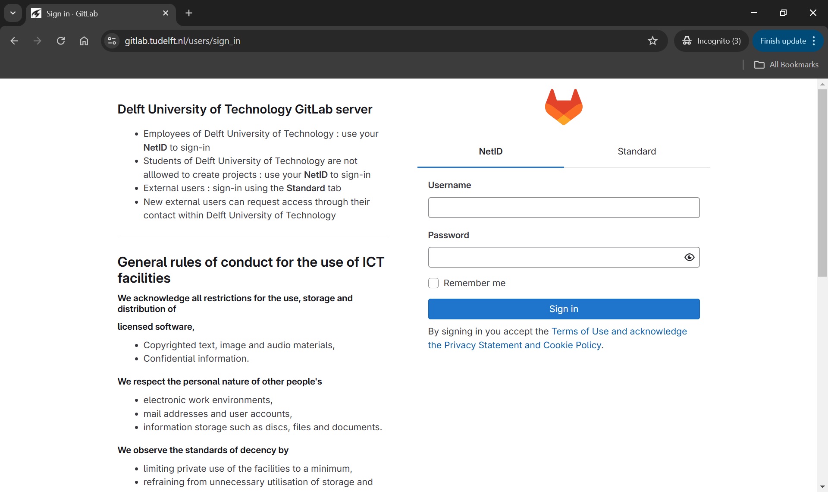Switch to the NetID tab
This screenshot has width=828, height=492.
[490, 151]
